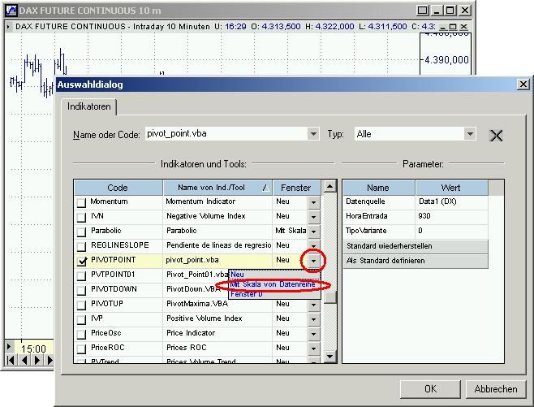Enable the Momentum indicator checkbox
This screenshot has height=407, width=534.
tap(81, 202)
